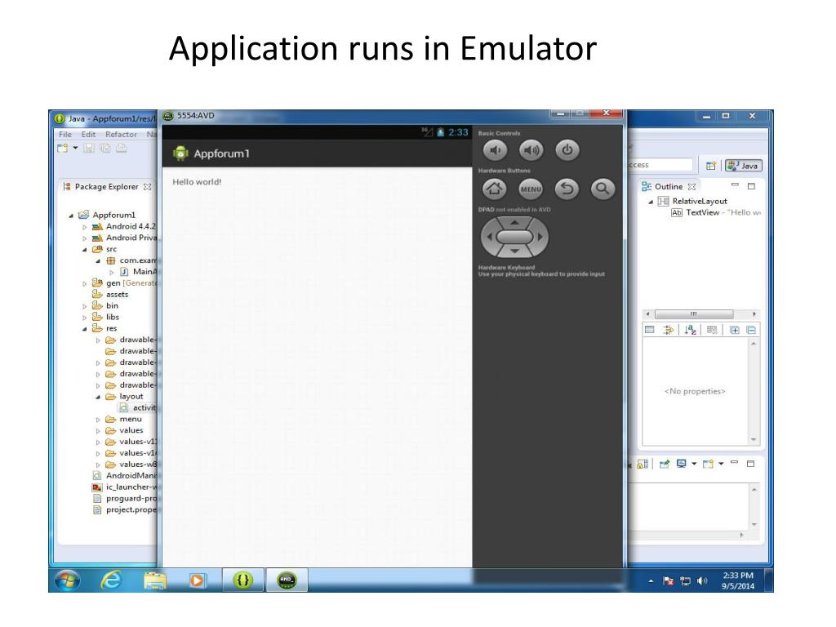Select the libs folder
This screenshot has height=627, width=836.
click(105, 318)
